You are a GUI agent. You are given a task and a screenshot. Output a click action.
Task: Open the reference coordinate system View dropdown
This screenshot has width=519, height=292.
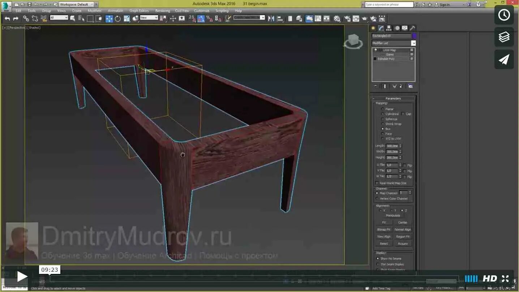click(149, 17)
